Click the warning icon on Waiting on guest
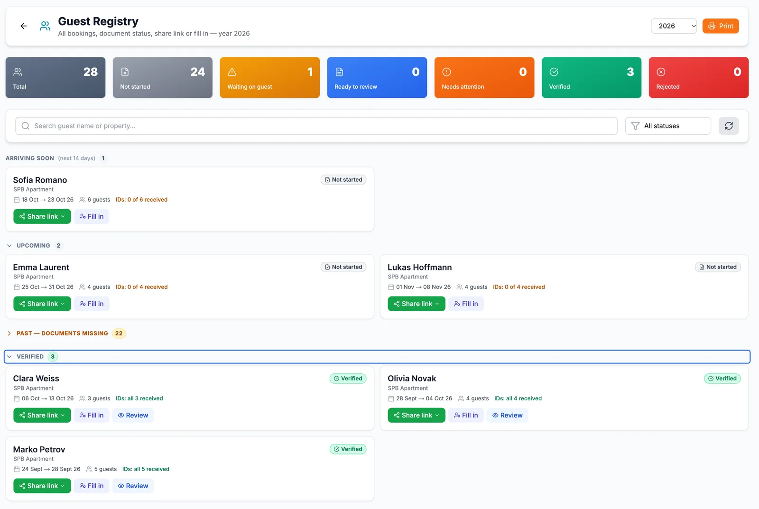The width and height of the screenshot is (759, 509). (232, 72)
